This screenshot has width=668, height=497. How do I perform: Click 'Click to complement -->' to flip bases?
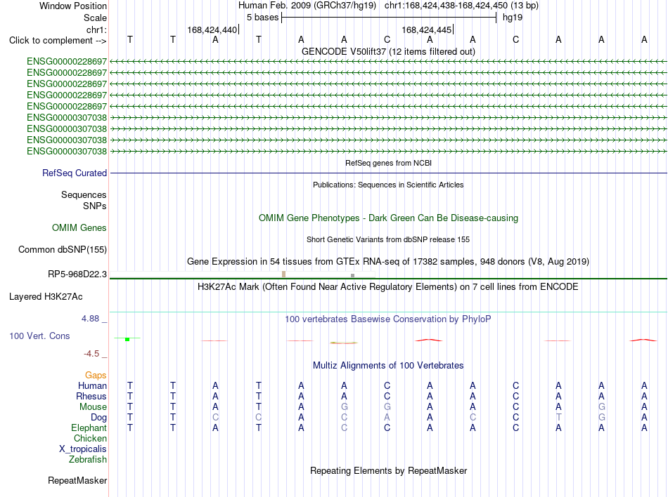(58, 41)
